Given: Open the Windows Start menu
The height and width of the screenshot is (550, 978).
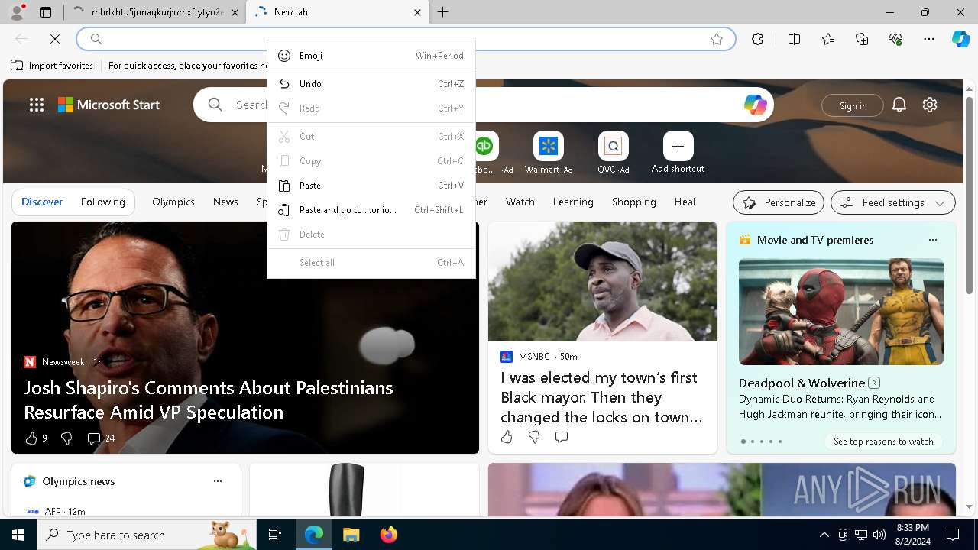Looking at the screenshot, I should pyautogui.click(x=18, y=535).
